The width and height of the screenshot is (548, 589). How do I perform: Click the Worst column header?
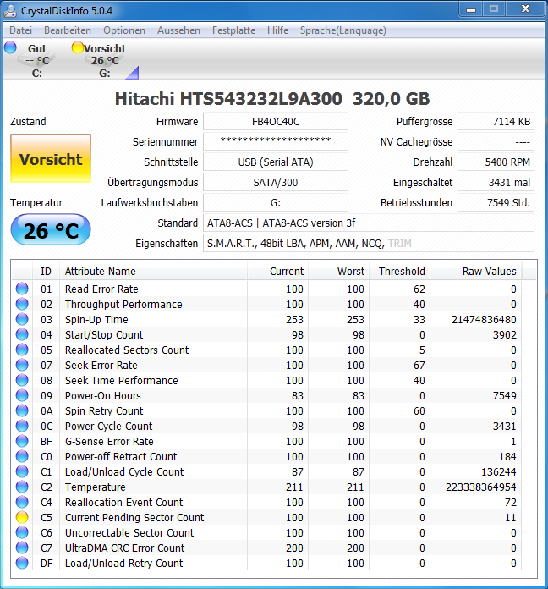339,271
